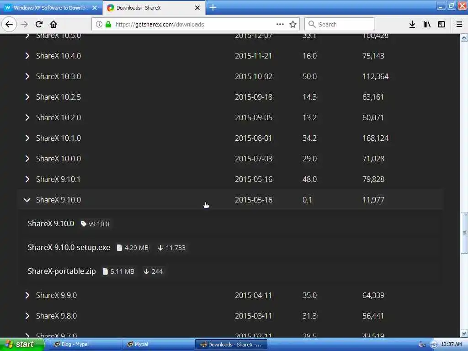This screenshot has width=468, height=351.
Task: Click download count 244 for portable zip
Action: 157,271
